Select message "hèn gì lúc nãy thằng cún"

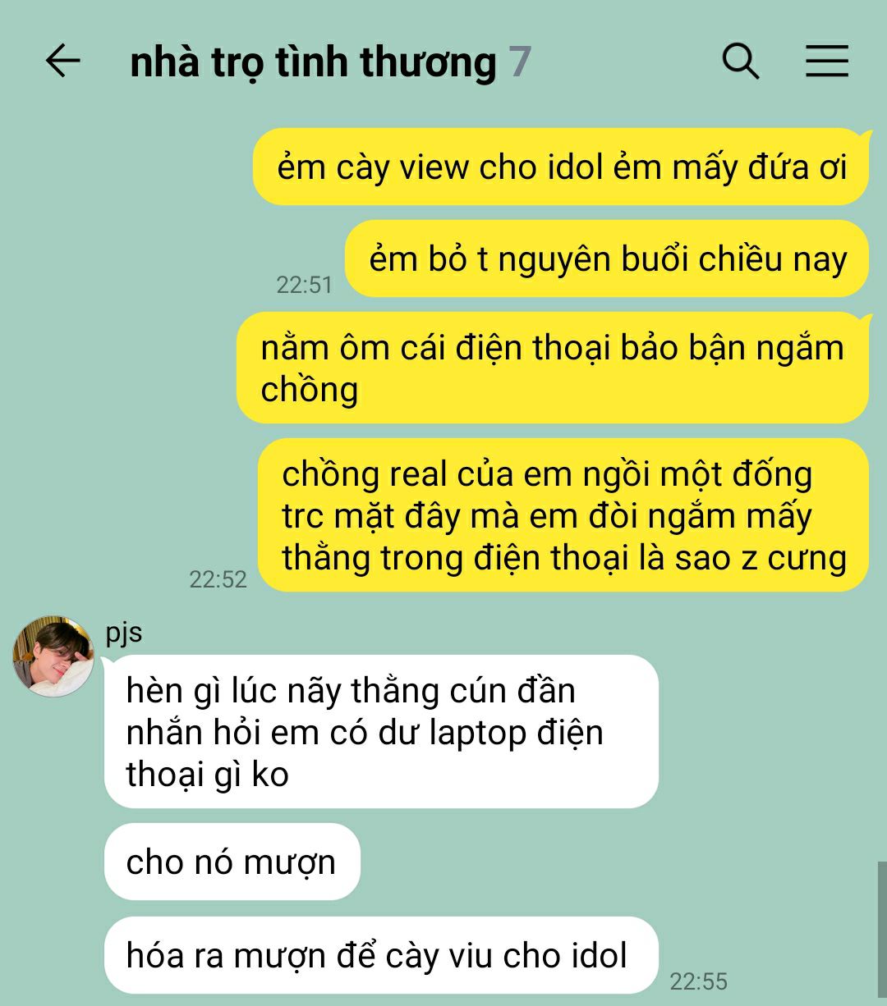click(381, 732)
